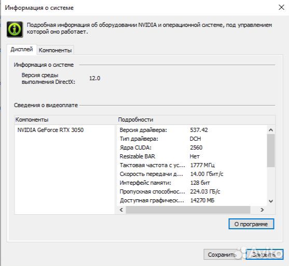This screenshot has height=266, width=289.
Task: Click the horizontal scrollbar thumb of the details list
Action: 188,210
